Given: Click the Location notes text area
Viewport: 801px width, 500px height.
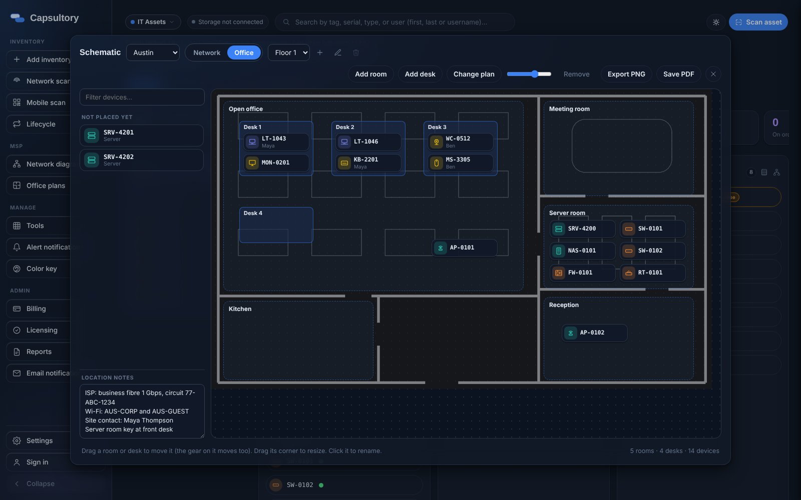Looking at the screenshot, I should tap(142, 411).
